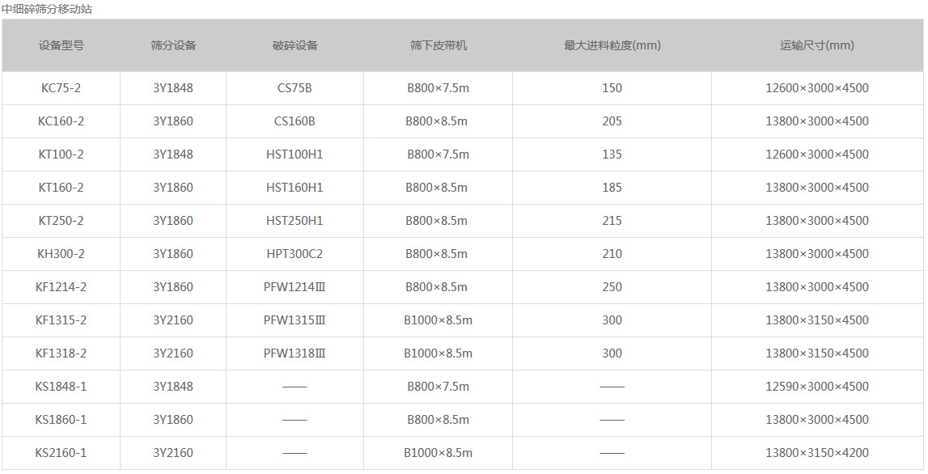
Task: Select the PFW1214Ⅲ crusher cell
Action: 295,287
